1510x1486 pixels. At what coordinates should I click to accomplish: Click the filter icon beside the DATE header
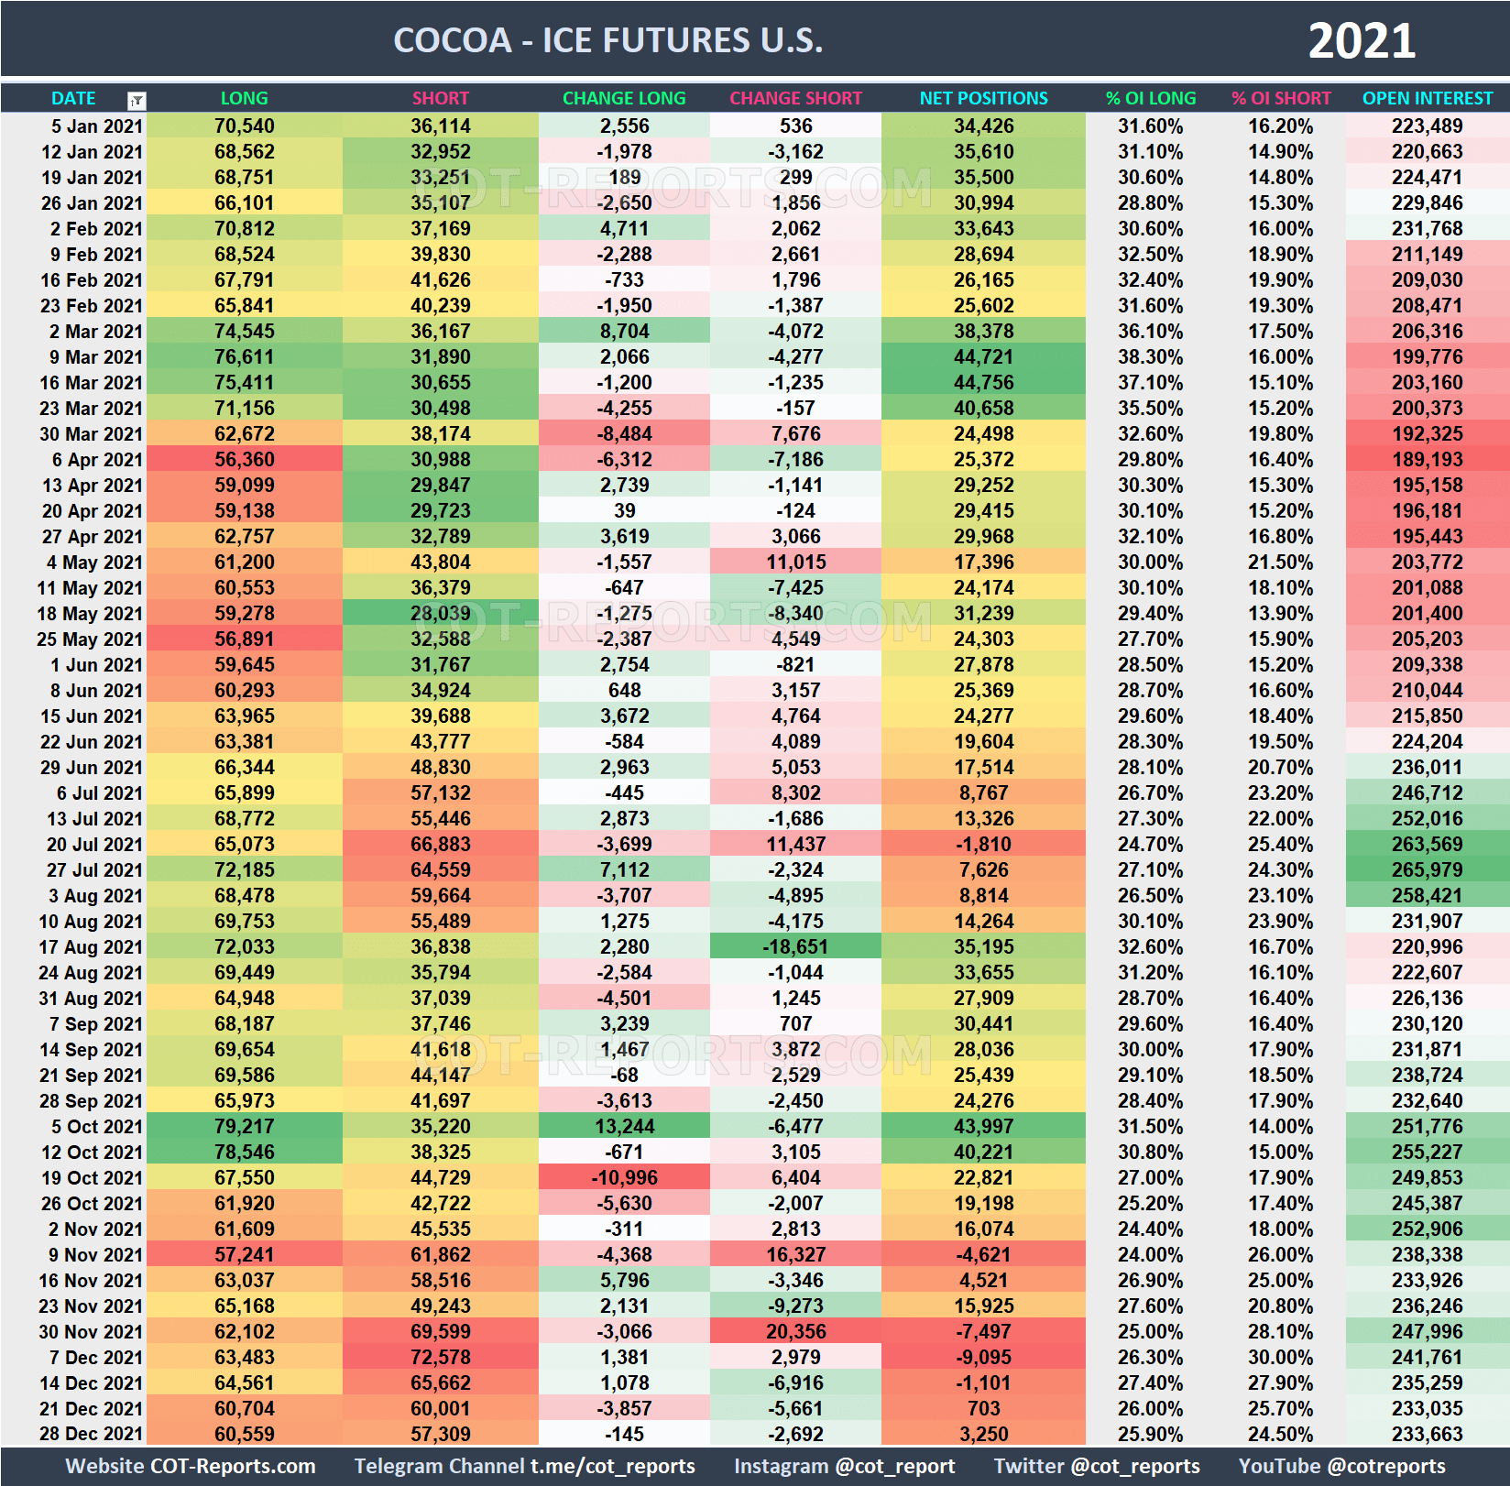tap(136, 98)
